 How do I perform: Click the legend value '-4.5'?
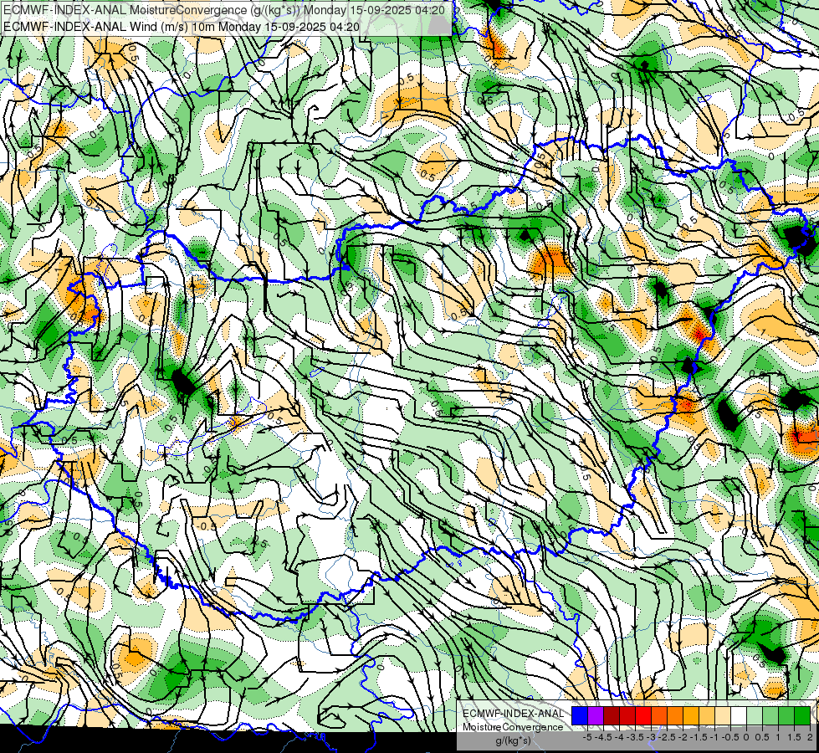[604, 737]
